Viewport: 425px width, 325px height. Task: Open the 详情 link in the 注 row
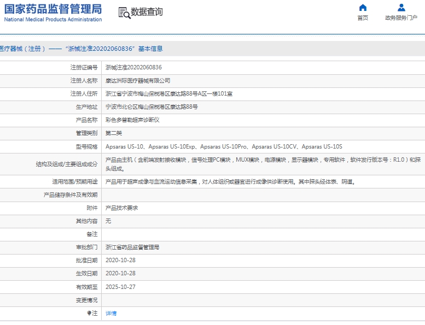click(111, 314)
